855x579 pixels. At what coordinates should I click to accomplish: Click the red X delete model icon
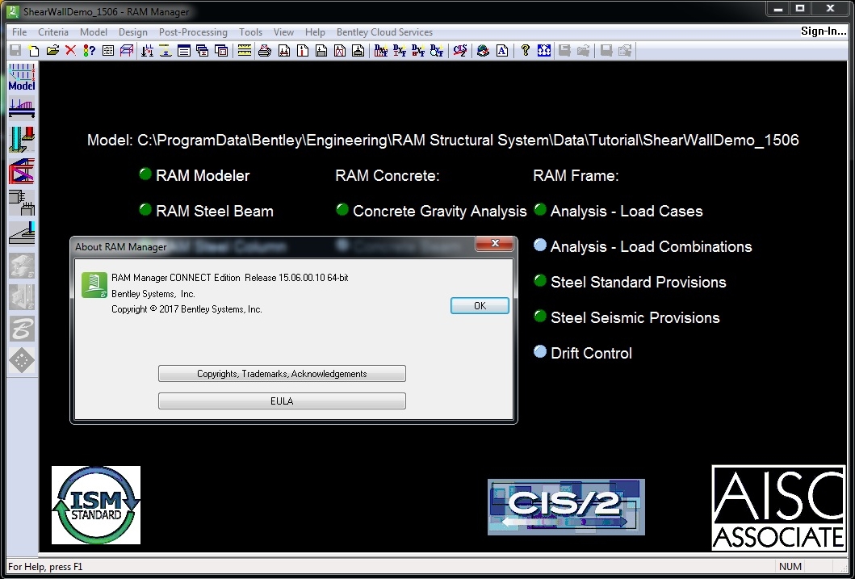[x=70, y=51]
